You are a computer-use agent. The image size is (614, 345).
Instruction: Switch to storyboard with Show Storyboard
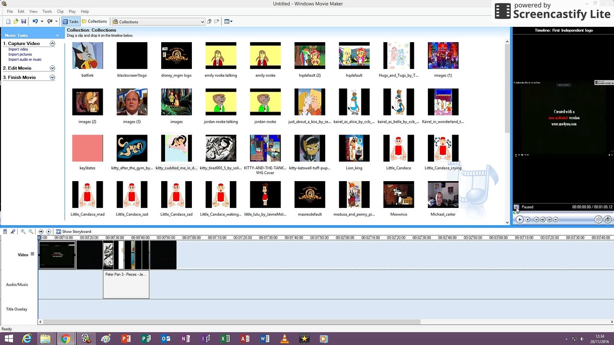pos(73,231)
